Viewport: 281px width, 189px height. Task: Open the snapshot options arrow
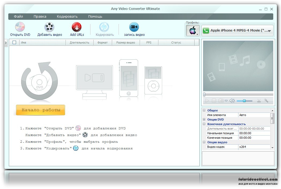click(x=226, y=101)
